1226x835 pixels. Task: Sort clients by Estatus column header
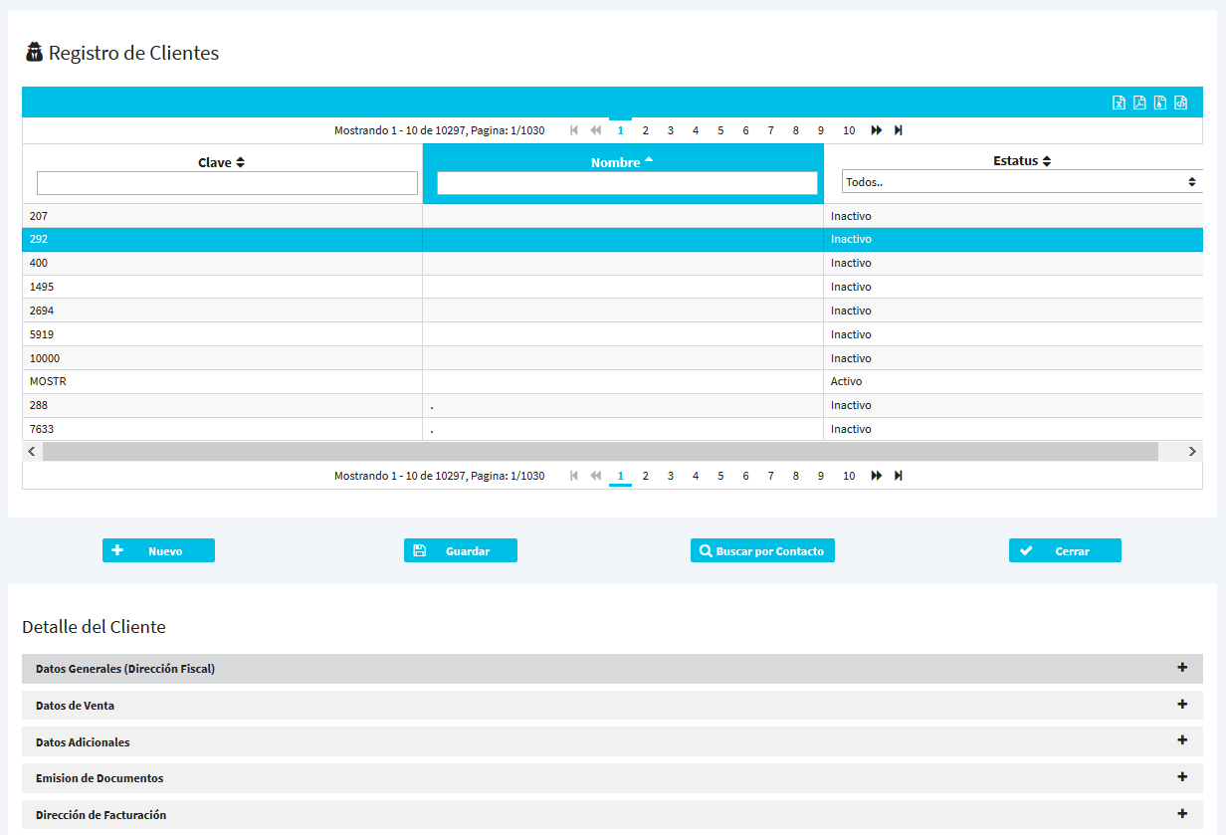tap(1022, 160)
